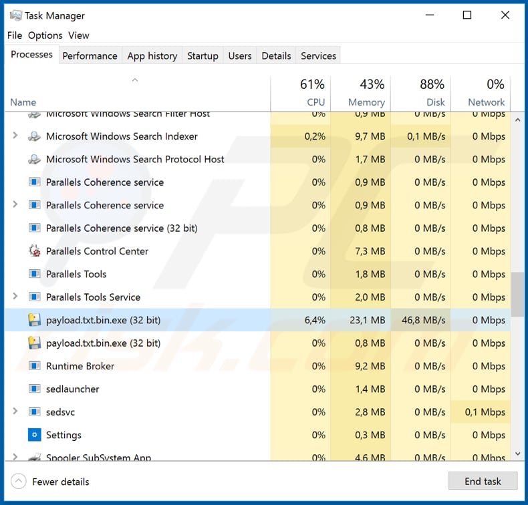The height and width of the screenshot is (505, 528).
Task: Click the 46,8 MB/s disk usage cell
Action: [420, 320]
